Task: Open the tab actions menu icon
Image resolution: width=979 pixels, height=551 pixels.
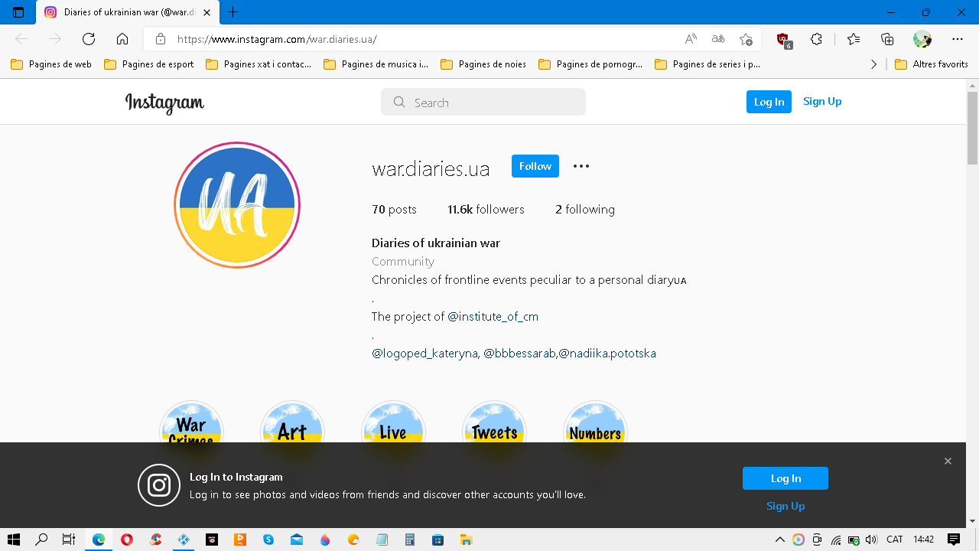Action: [18, 12]
